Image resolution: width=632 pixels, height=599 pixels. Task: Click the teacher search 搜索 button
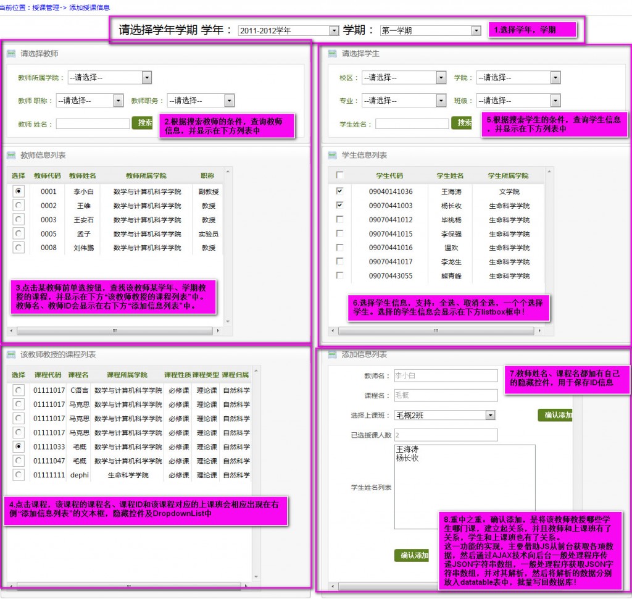(143, 123)
